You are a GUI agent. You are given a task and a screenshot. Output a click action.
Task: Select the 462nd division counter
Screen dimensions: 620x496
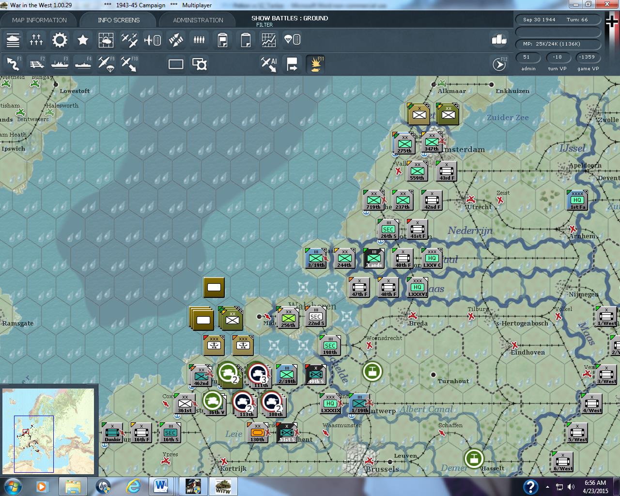click(x=201, y=376)
